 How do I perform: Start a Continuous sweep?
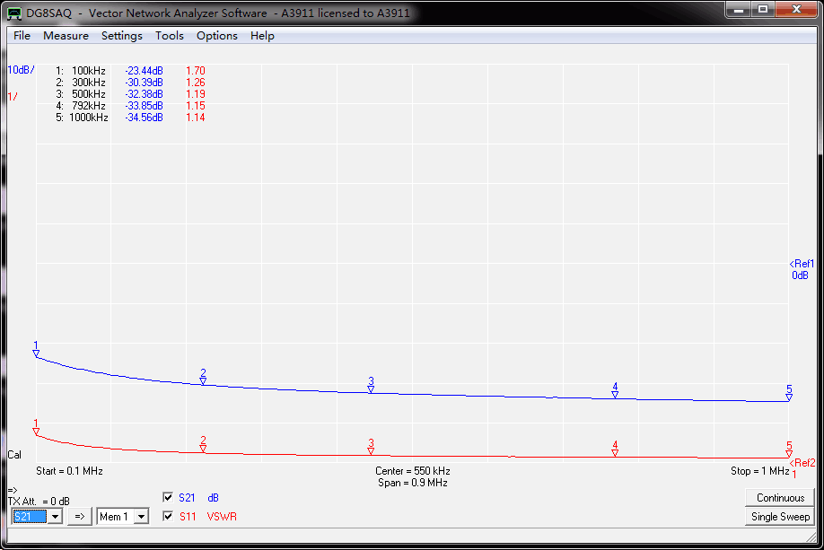[x=780, y=497]
